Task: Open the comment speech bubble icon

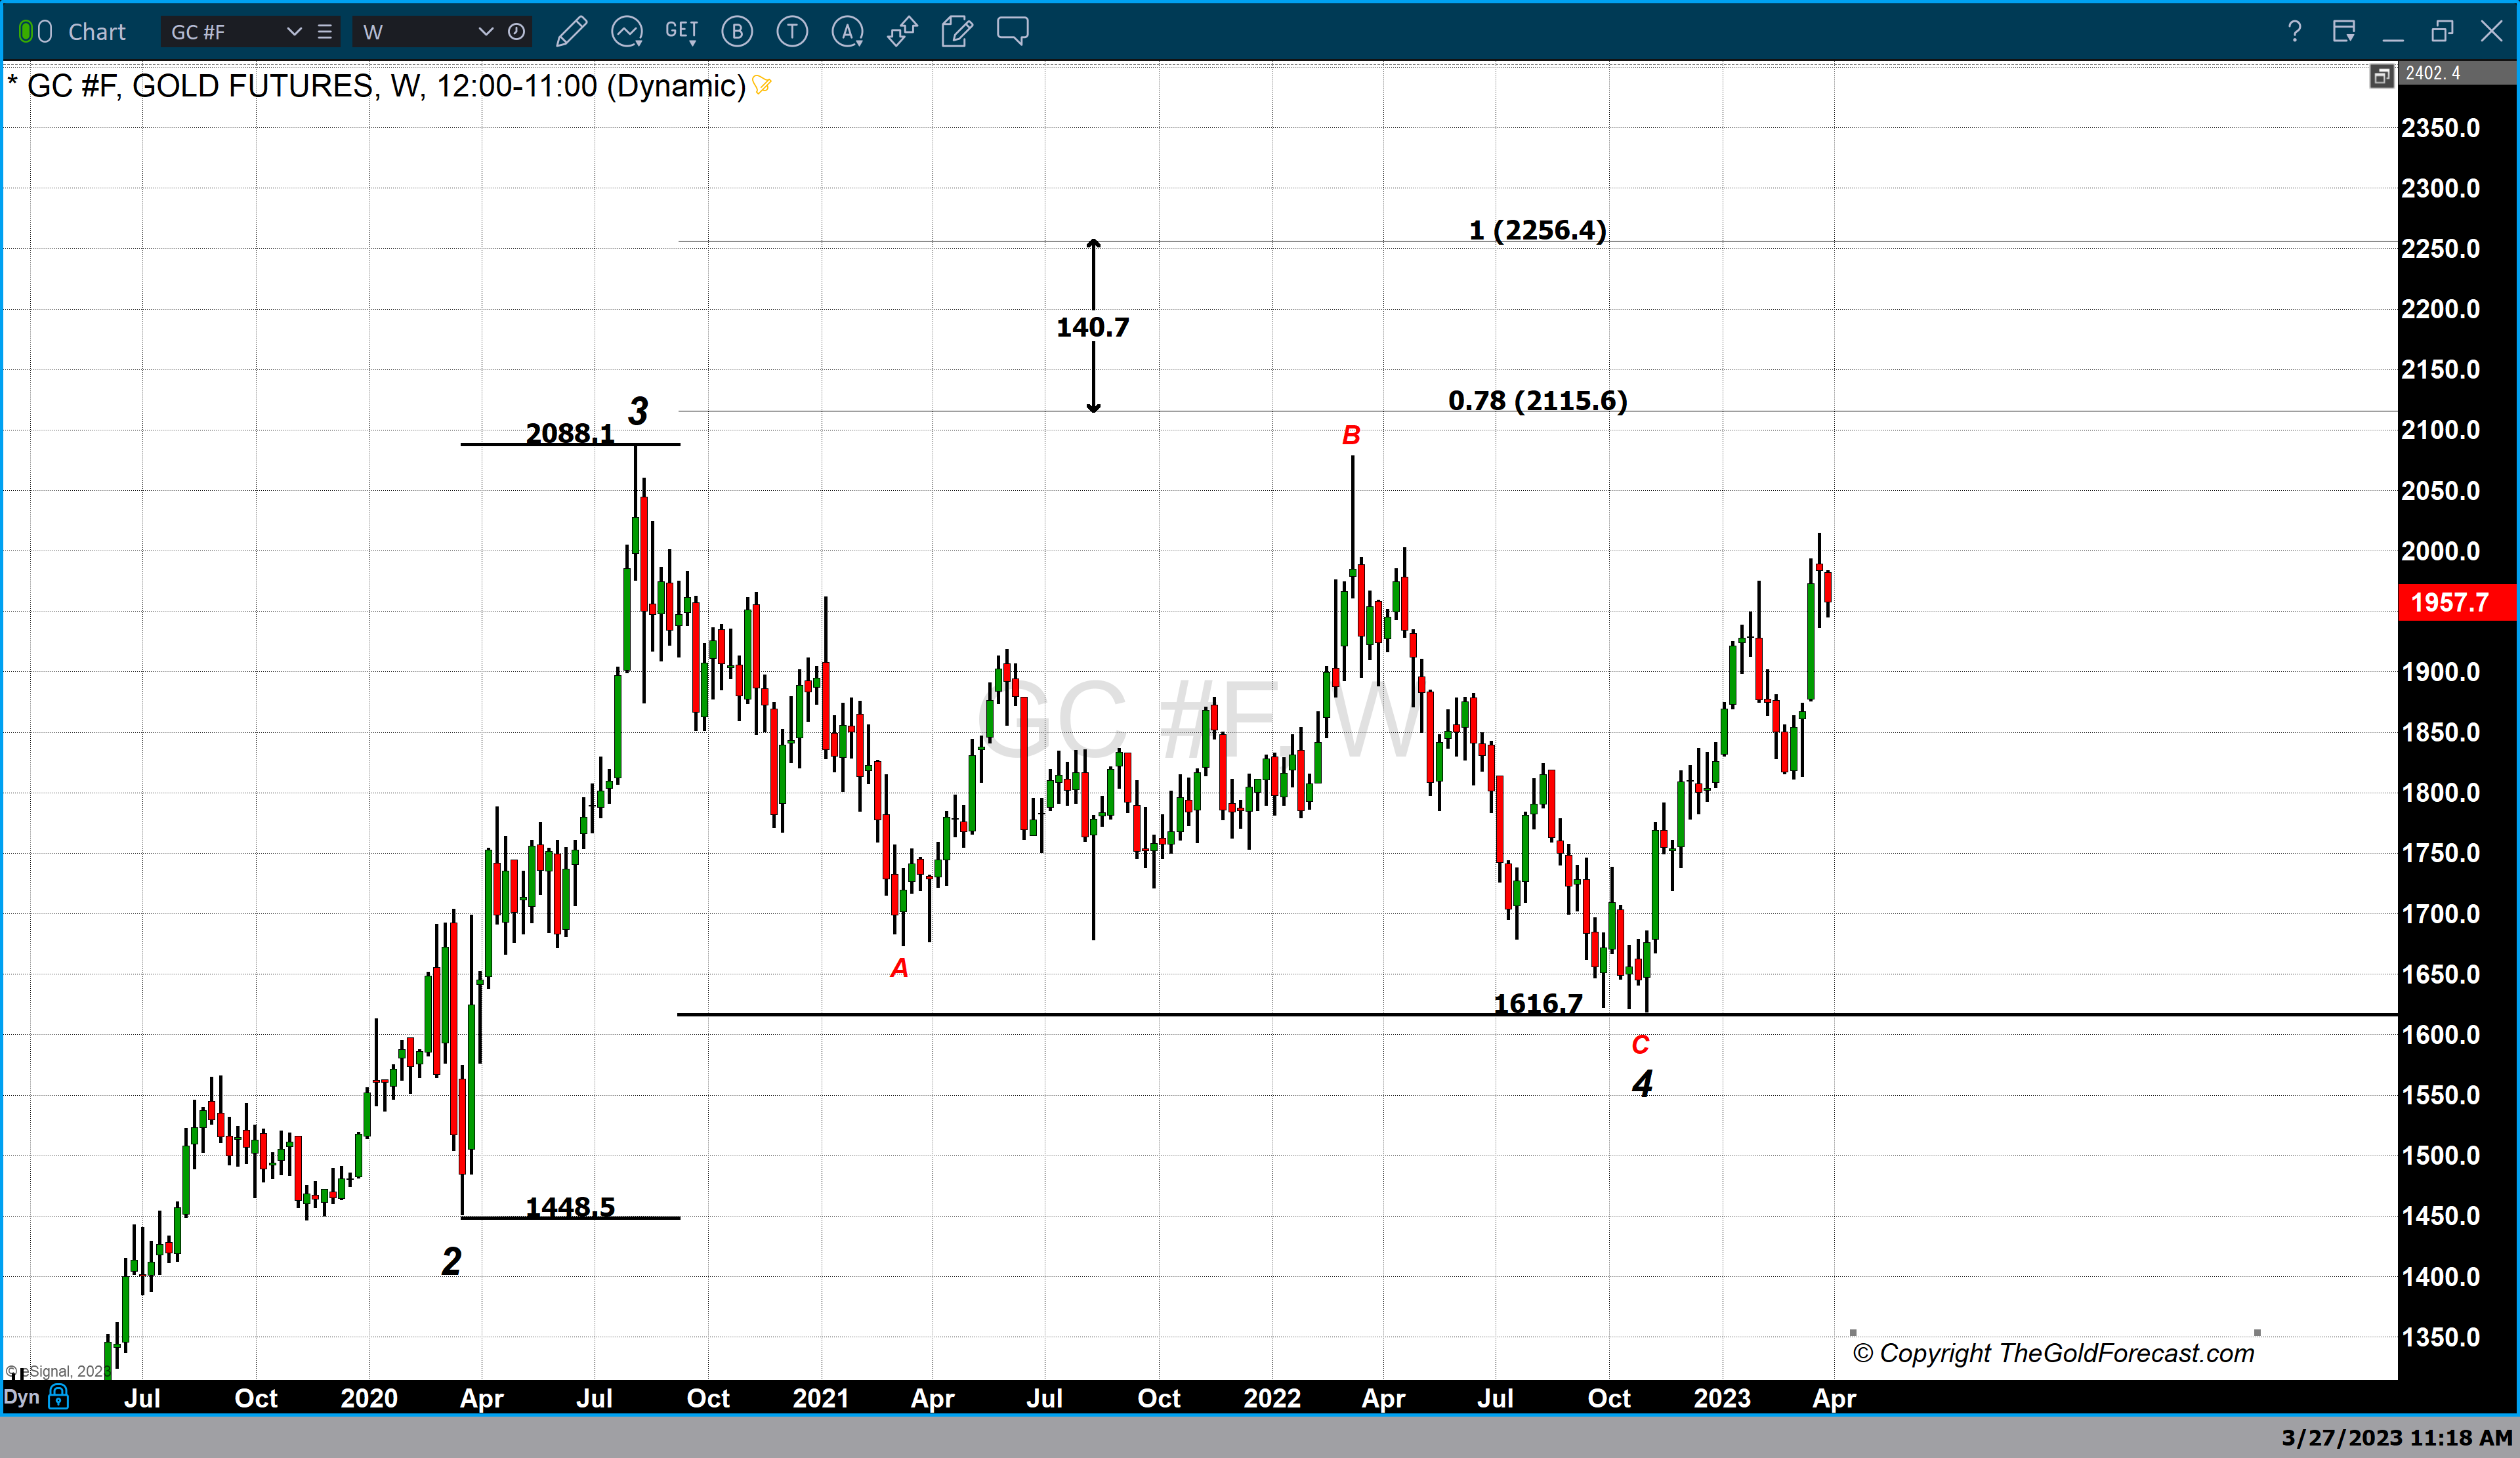Action: (1013, 31)
